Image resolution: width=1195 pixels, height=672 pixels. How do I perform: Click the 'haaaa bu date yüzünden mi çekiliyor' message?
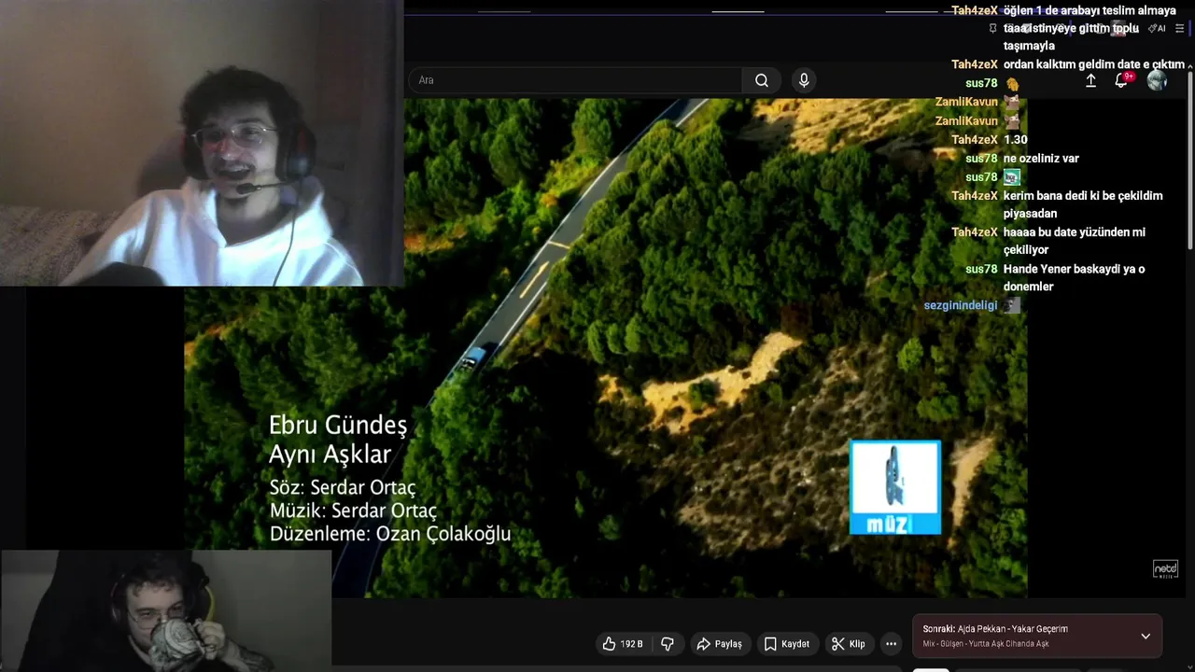1075,241
